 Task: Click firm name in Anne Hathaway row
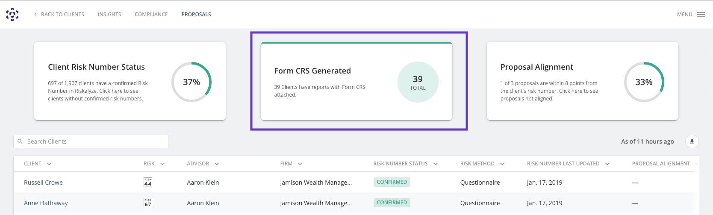click(316, 203)
